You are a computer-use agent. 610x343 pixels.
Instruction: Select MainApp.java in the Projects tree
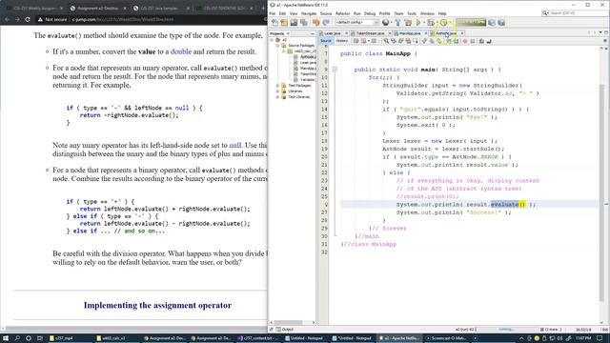[308, 69]
